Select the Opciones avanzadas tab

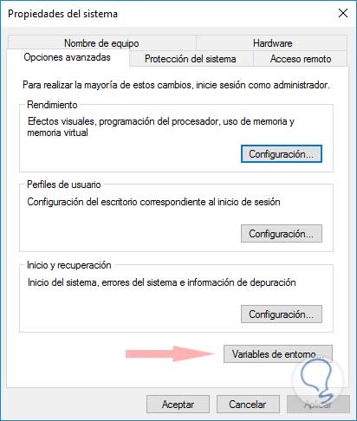tap(68, 57)
